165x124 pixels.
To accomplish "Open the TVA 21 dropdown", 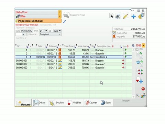I will (46, 31).
